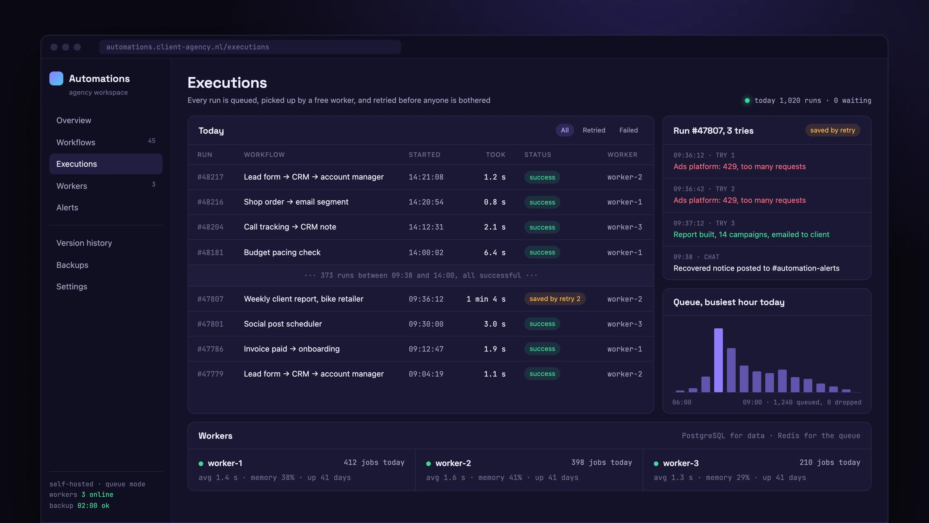Click 'Shop order → email segment' workflow

296,202
